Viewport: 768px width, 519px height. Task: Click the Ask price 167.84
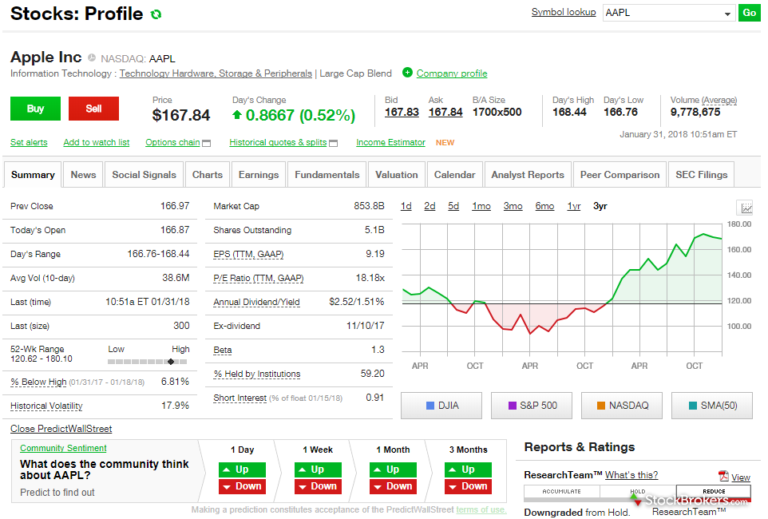445,113
